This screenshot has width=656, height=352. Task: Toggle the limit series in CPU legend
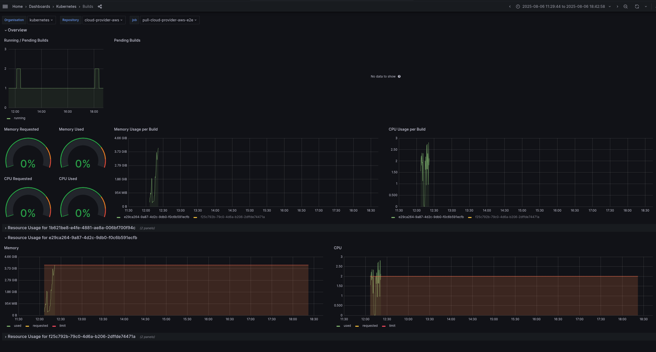pos(392,326)
